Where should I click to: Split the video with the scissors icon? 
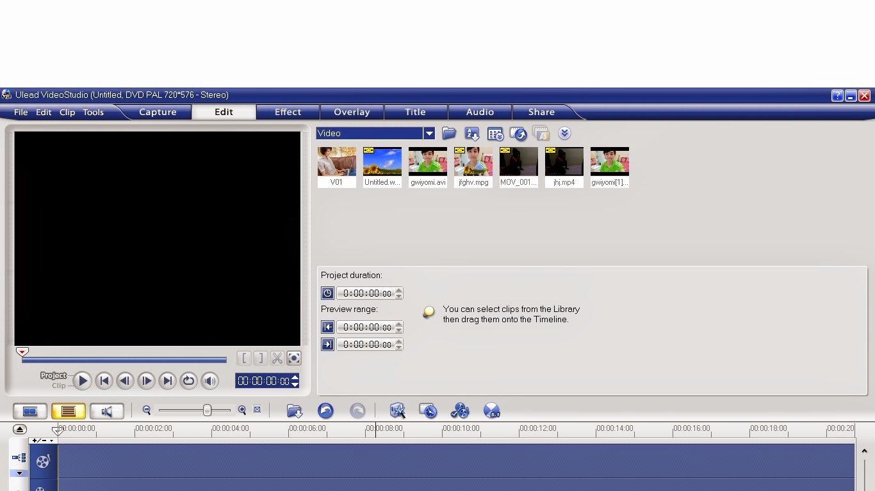[277, 358]
